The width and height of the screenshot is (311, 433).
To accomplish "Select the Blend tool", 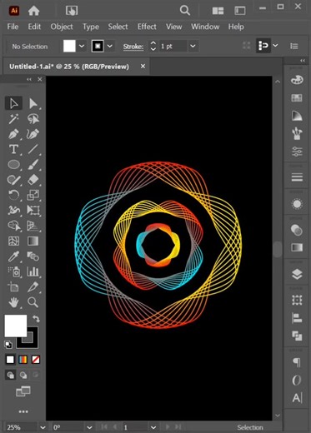I will coord(33,256).
